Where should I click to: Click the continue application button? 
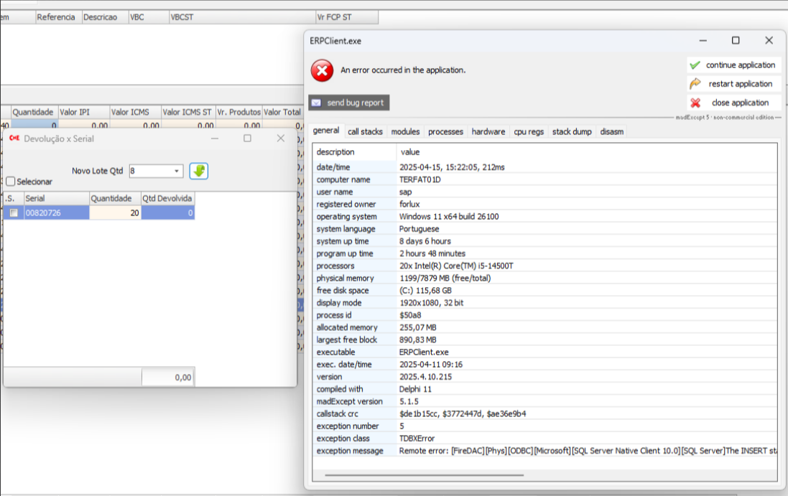(740, 65)
